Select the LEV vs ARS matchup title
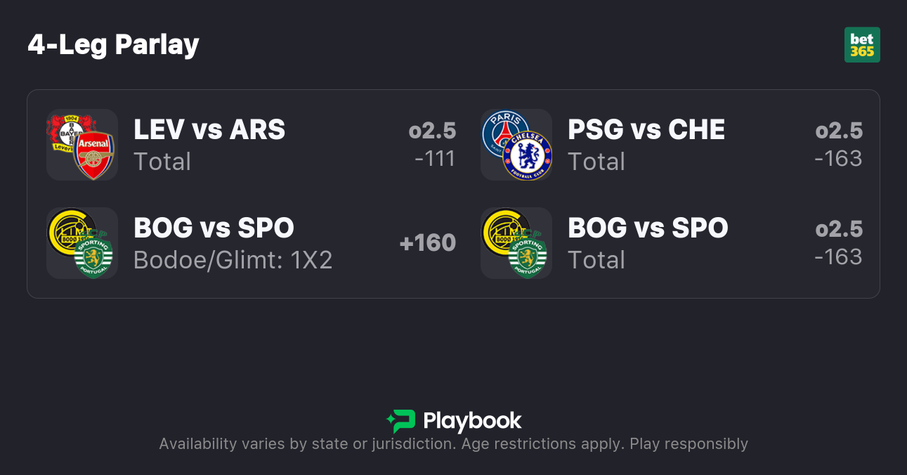This screenshot has height=475, width=907. (x=209, y=130)
